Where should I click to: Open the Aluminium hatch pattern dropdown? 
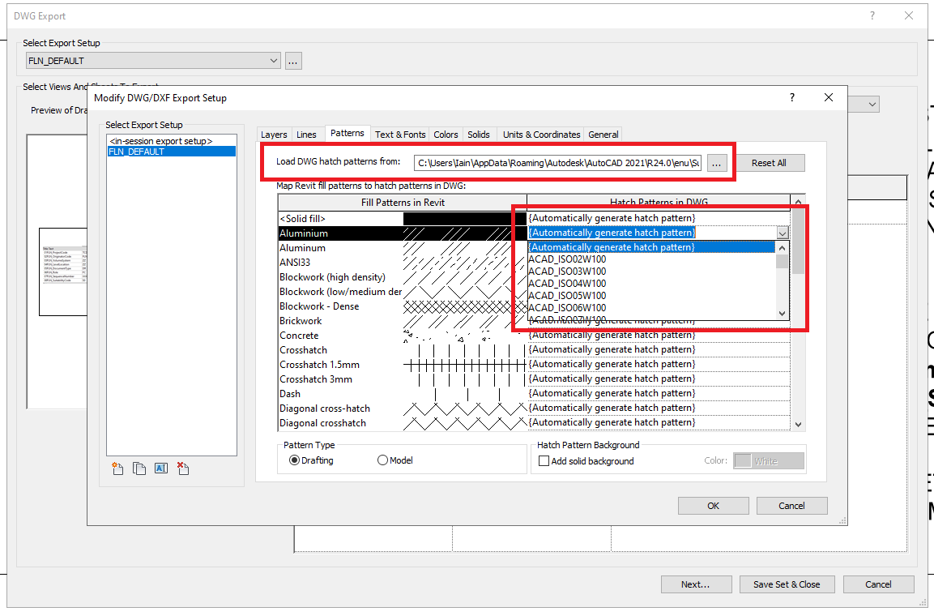782,233
